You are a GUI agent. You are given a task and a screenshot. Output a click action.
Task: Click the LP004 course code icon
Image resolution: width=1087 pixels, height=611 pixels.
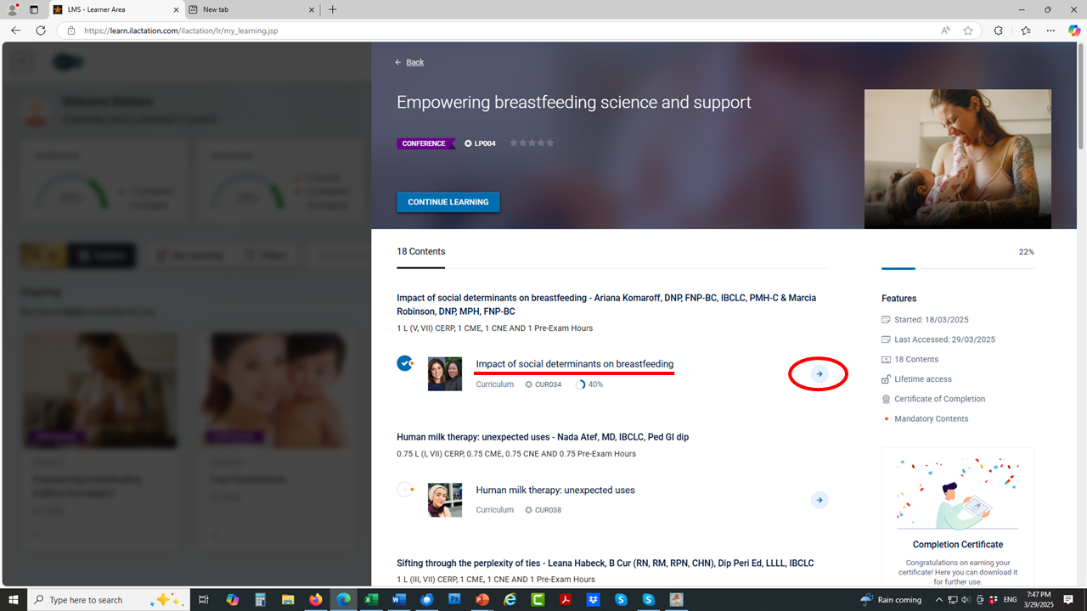click(x=468, y=143)
